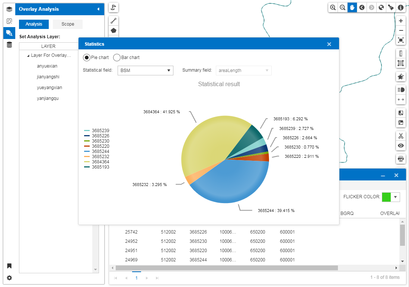
Task: Select the yueyangxian layer
Action: click(49, 88)
